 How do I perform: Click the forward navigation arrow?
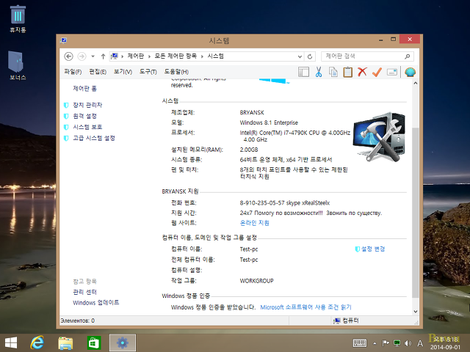(82, 56)
